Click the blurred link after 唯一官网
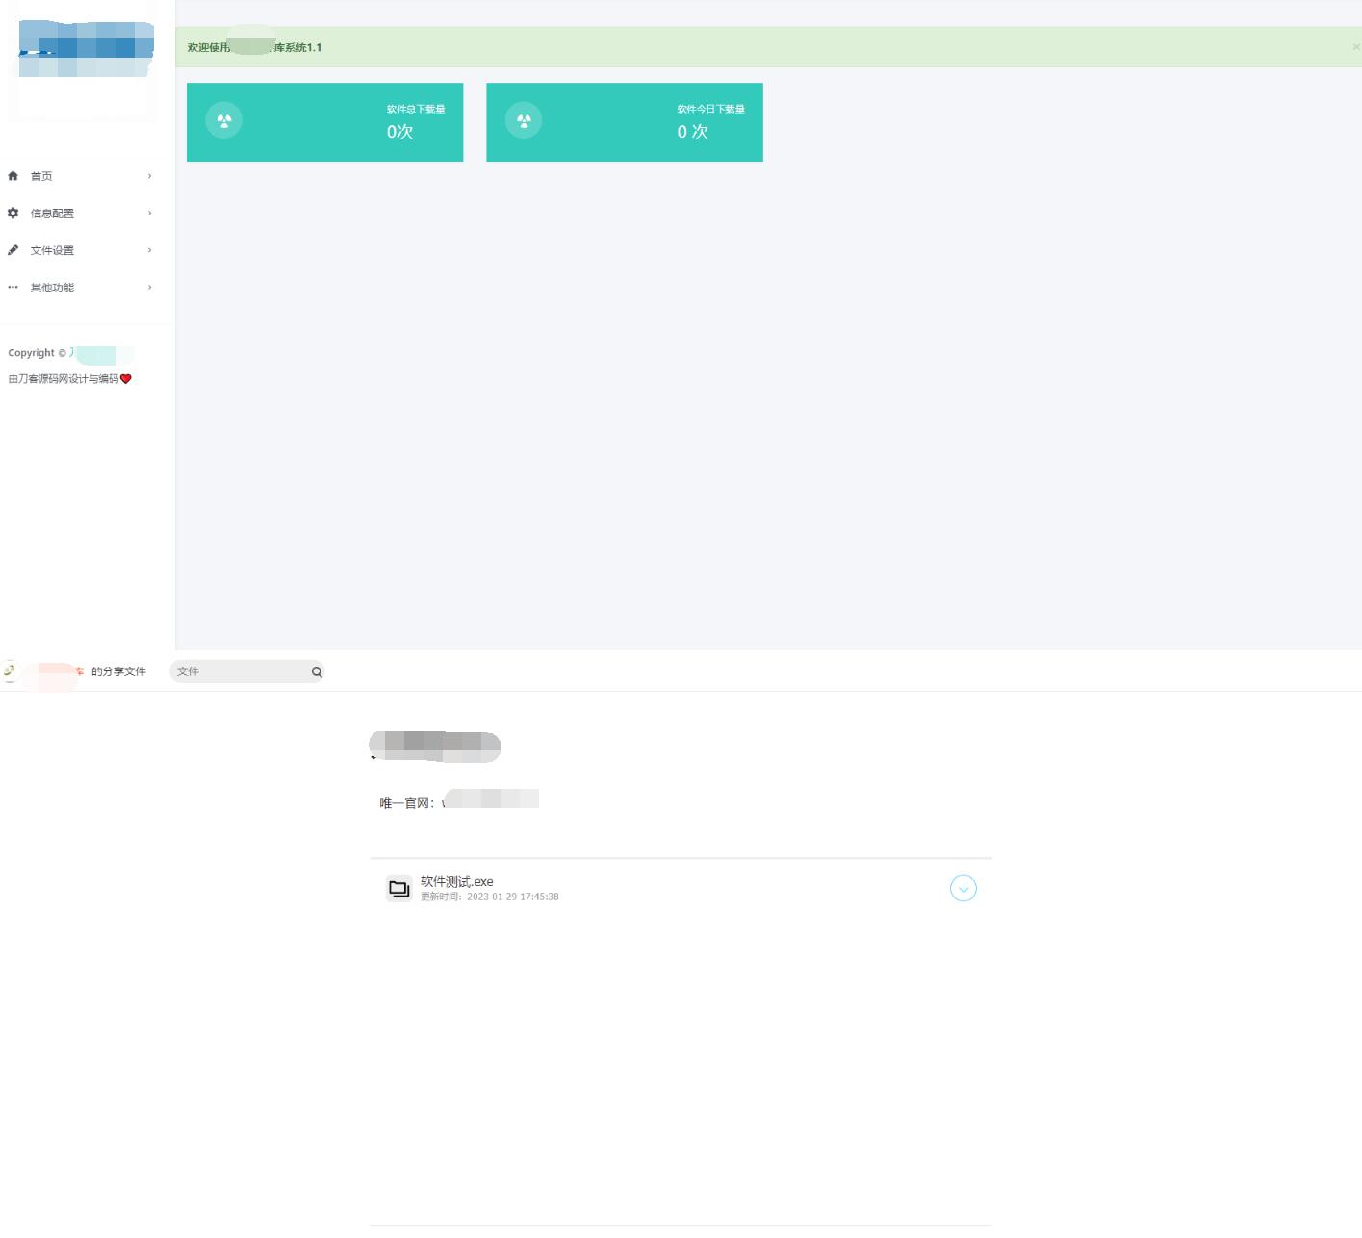This screenshot has width=1362, height=1238. (491, 800)
